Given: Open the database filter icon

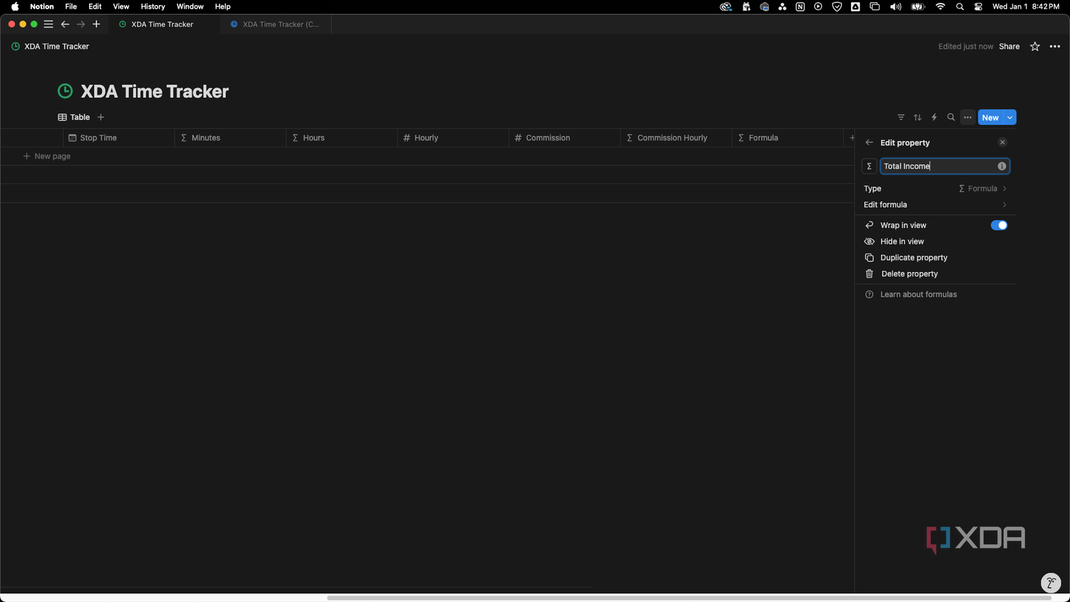Looking at the screenshot, I should [901, 118].
